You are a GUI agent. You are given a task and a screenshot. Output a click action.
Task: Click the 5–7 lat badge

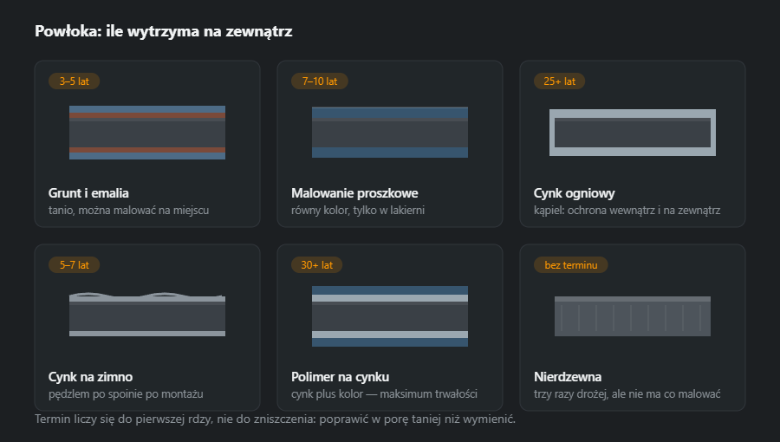(x=75, y=265)
